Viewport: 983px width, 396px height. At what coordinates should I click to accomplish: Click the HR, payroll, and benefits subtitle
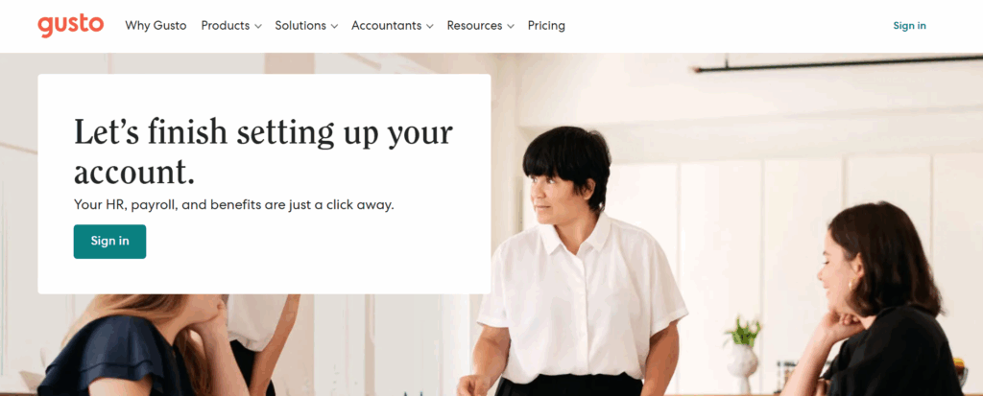[234, 205]
